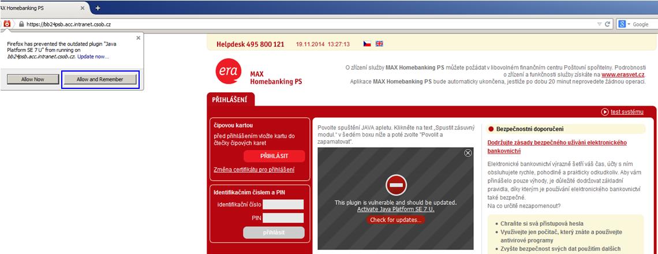Click the čipovou kartou heading
Image resolution: width=658 pixels, height=254 pixels.
(233, 125)
